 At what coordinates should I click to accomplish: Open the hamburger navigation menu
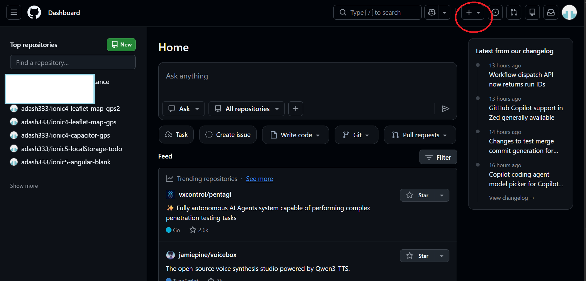(14, 13)
